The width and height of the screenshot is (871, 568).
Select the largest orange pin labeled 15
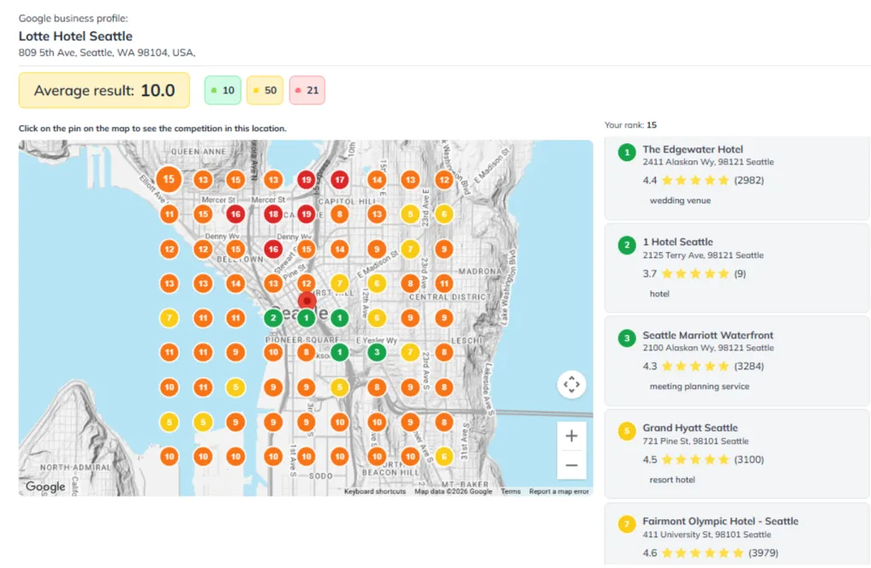coord(169,179)
